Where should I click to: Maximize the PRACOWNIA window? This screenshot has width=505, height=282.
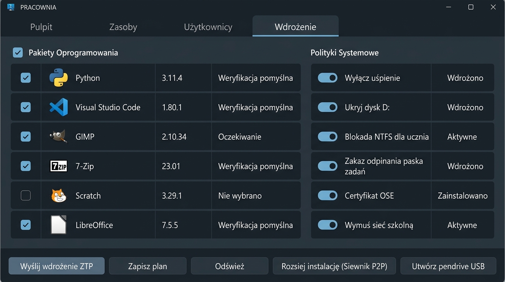471,7
